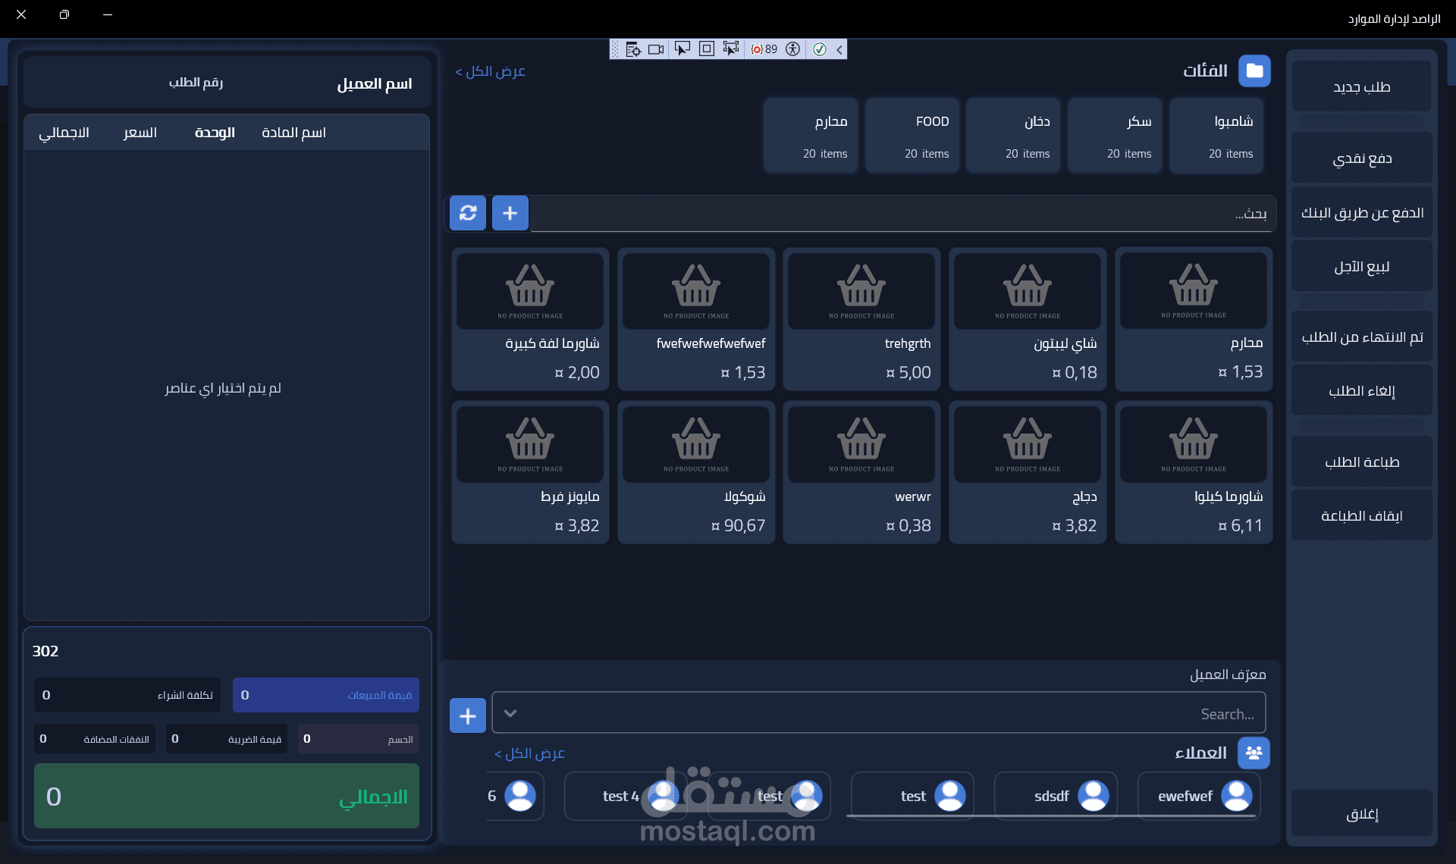Select the FOOD category tile
This screenshot has width=1456, height=864.
(912, 136)
